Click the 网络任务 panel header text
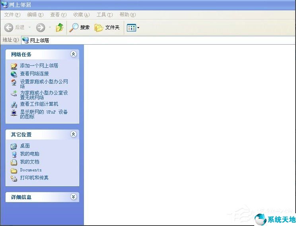The image size is (296, 226). [21, 55]
